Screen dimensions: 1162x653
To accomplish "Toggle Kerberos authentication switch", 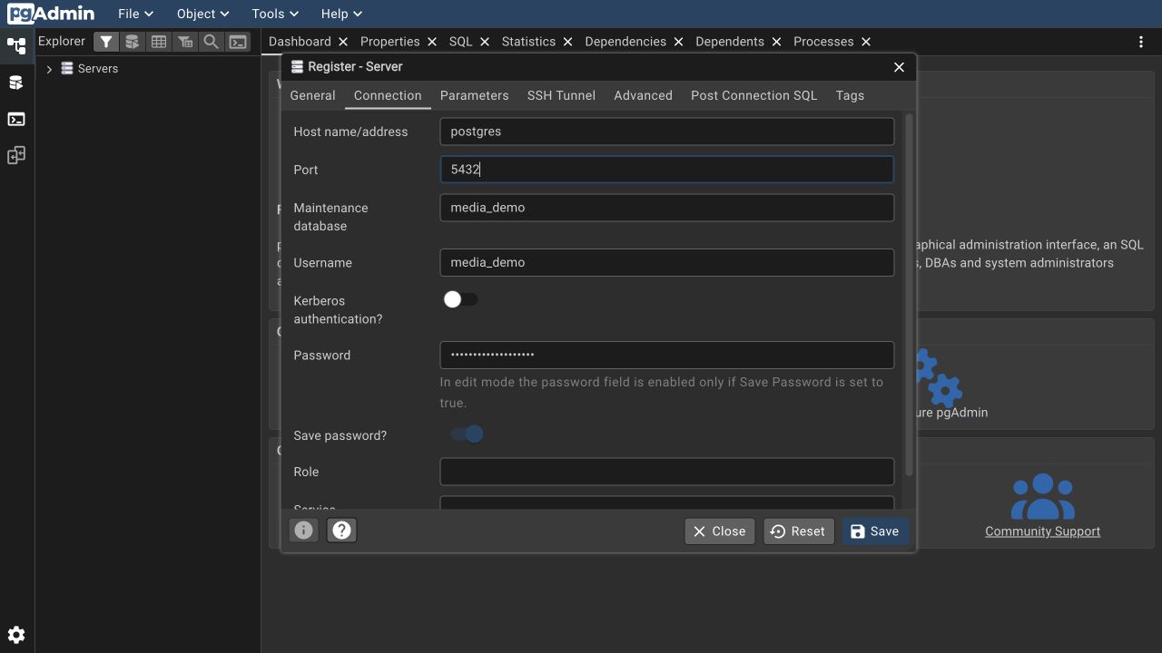I will (460, 299).
